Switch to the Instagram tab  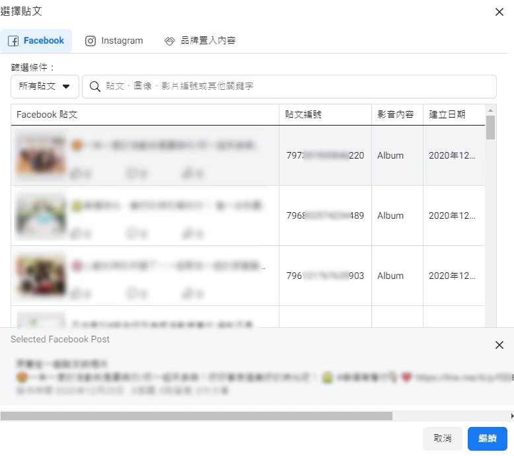pyautogui.click(x=114, y=41)
